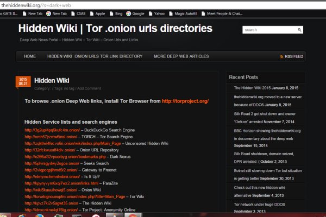Open recent post The Hidden Wiki 2015
326x217 pixels.
tap(253, 88)
